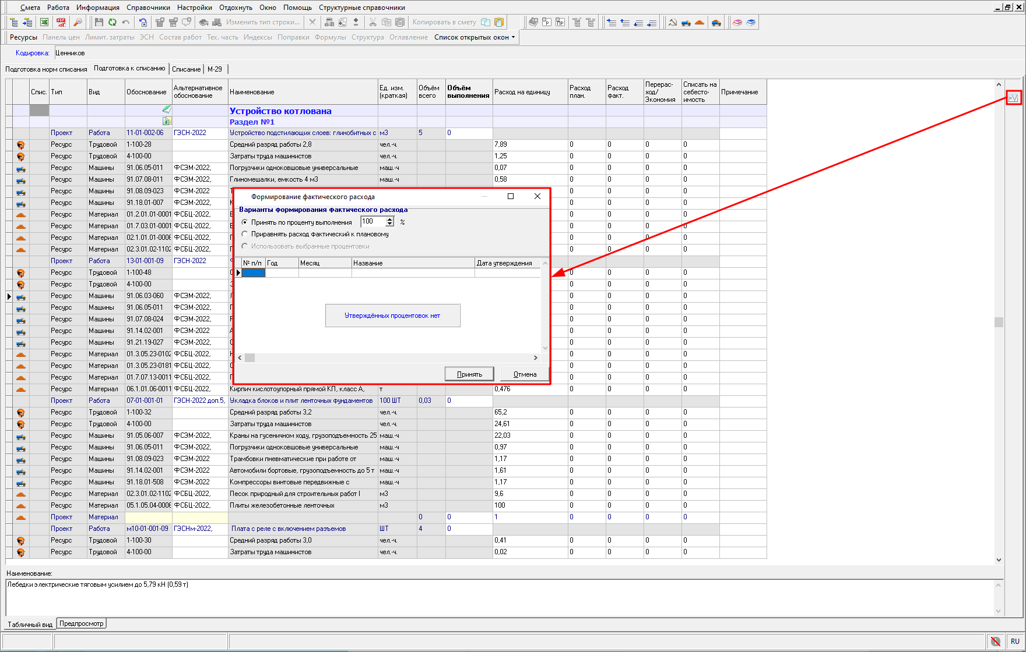The image size is (1026, 652).
Task: Increase percent value with spinner up arrow
Action: (390, 219)
